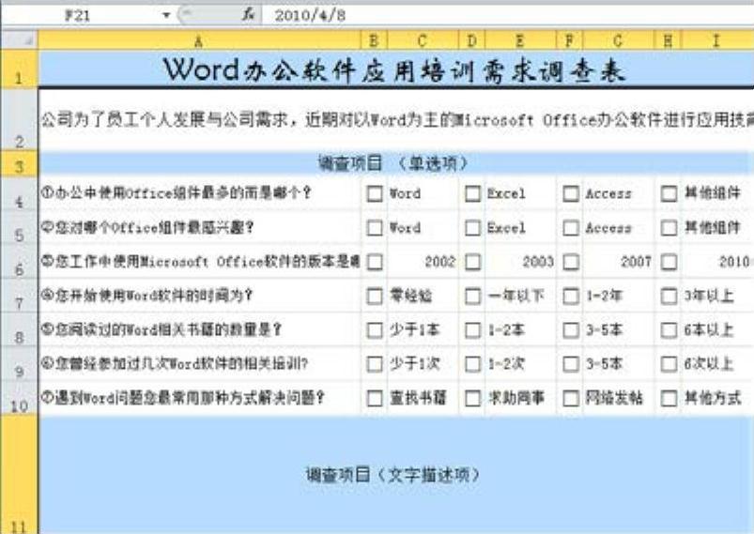
Task: Check the Access checkbox in question ② row
Action: (571, 228)
